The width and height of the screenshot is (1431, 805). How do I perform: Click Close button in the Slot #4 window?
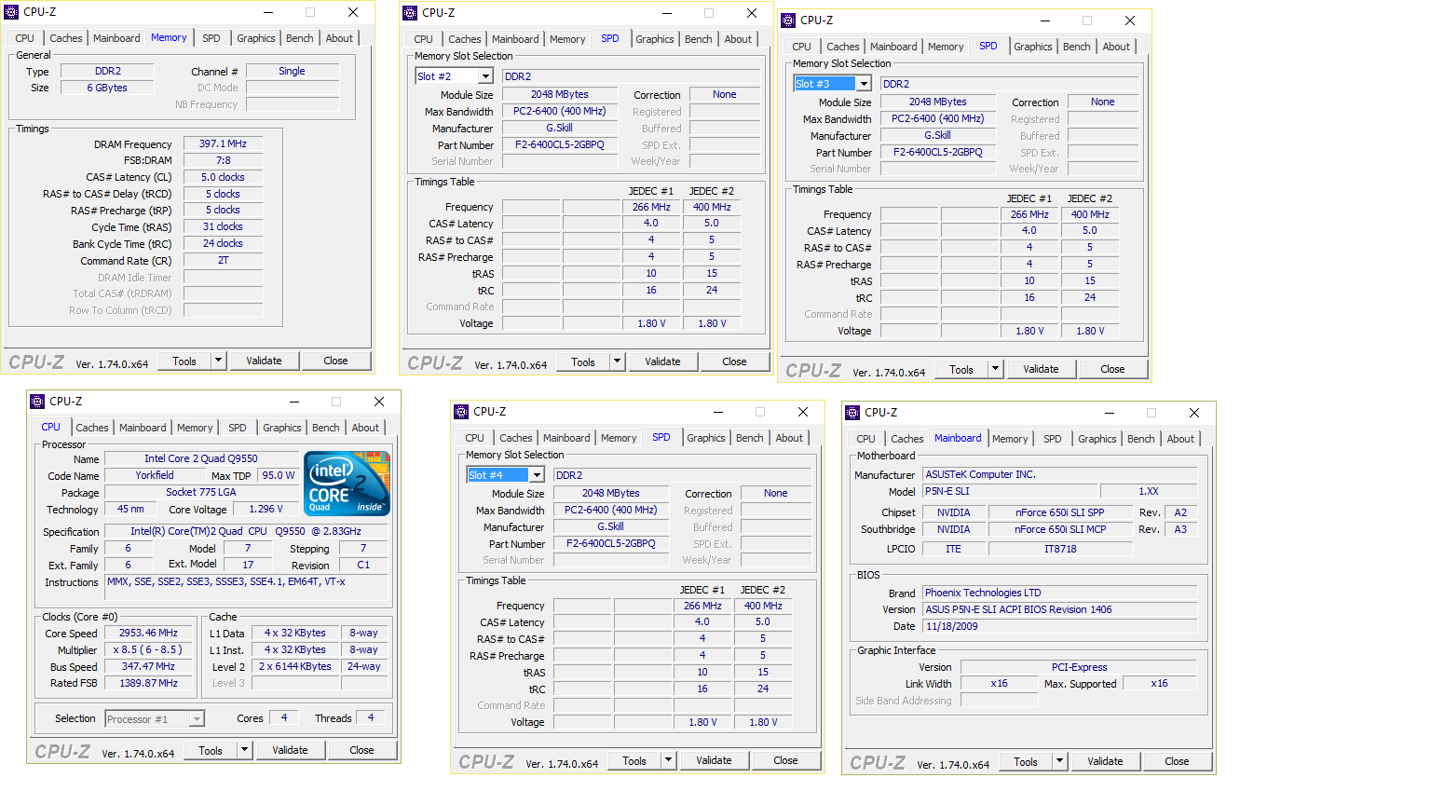(785, 760)
